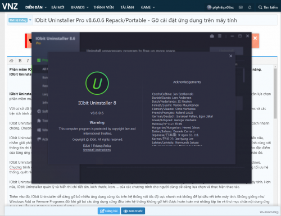Click the IObit Uninstaller green U logo
This screenshot has width=281, height=216.
coord(97,83)
